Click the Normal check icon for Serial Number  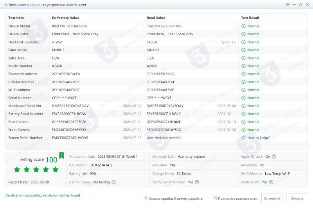pyautogui.click(x=243, y=98)
